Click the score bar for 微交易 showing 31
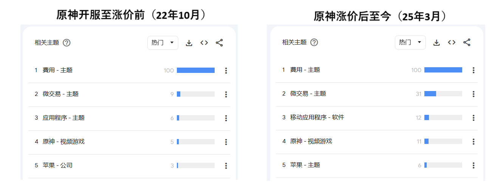The image size is (503, 193). (x=443, y=94)
